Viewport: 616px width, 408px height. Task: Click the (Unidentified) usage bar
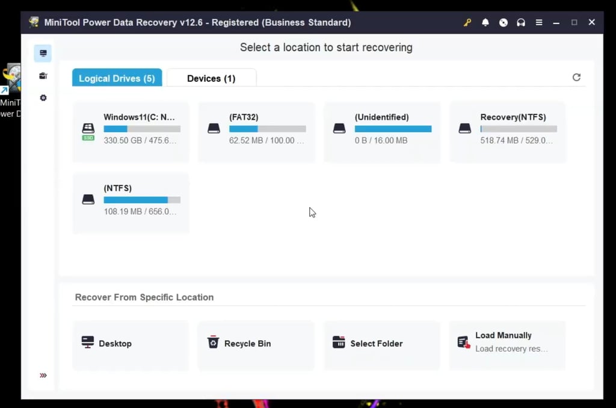[x=393, y=129]
